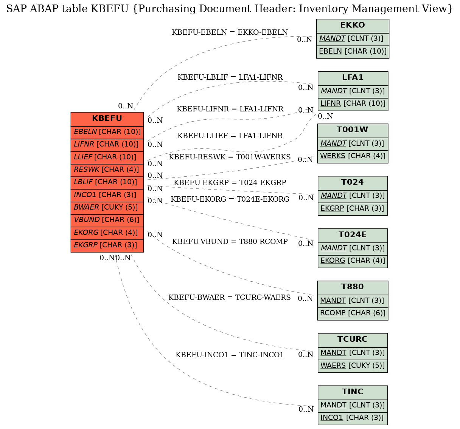The height and width of the screenshot is (429, 460).
Task: Select the VBUND [CHAR (6)] field in KBEFU
Action: coord(107,220)
